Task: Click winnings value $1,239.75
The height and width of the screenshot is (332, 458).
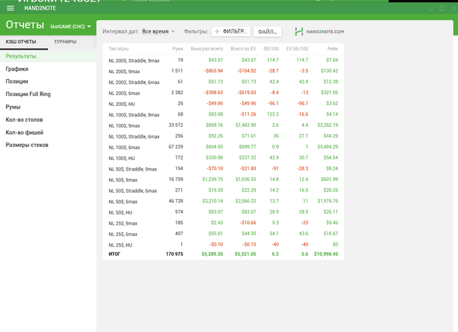Action: pyautogui.click(x=213, y=180)
